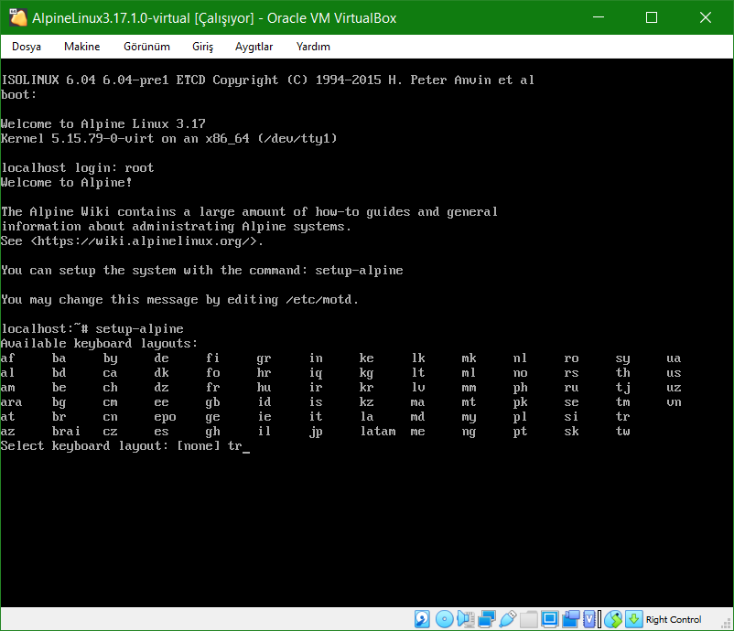Open the Dosya menu
This screenshot has height=631, width=734.
(27, 47)
